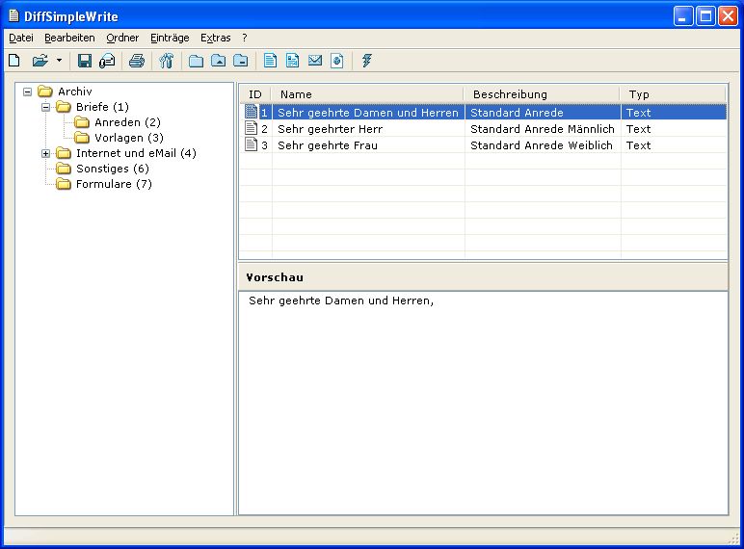Click the new folder toolbar icon
Viewport: 744px width, 549px height.
click(196, 61)
